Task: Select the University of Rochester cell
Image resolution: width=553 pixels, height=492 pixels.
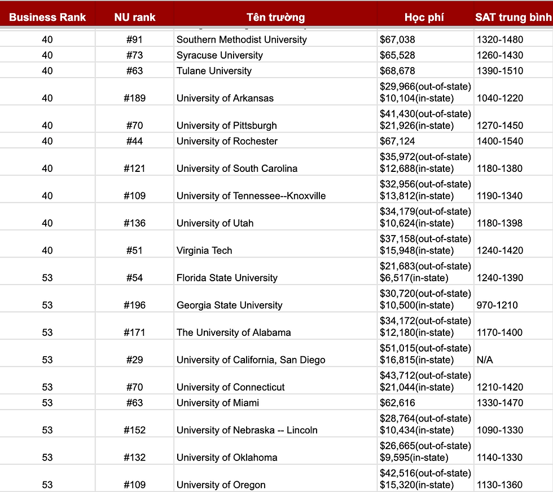Action: click(x=275, y=140)
